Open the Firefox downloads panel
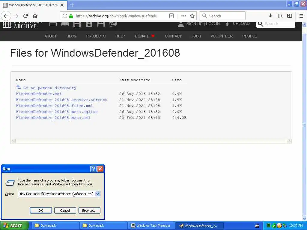 click(x=270, y=16)
